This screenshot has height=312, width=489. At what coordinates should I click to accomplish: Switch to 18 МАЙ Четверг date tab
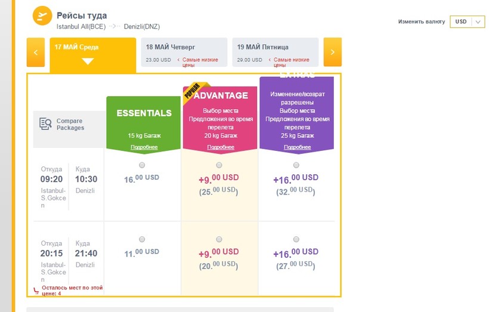184,52
